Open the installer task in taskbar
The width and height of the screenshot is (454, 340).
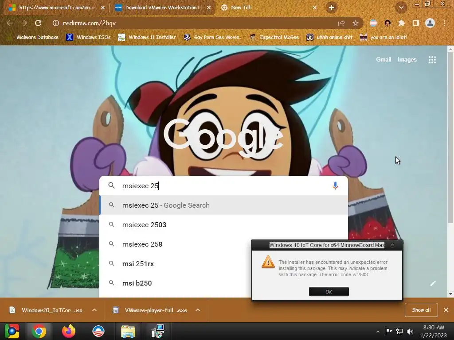(x=158, y=331)
